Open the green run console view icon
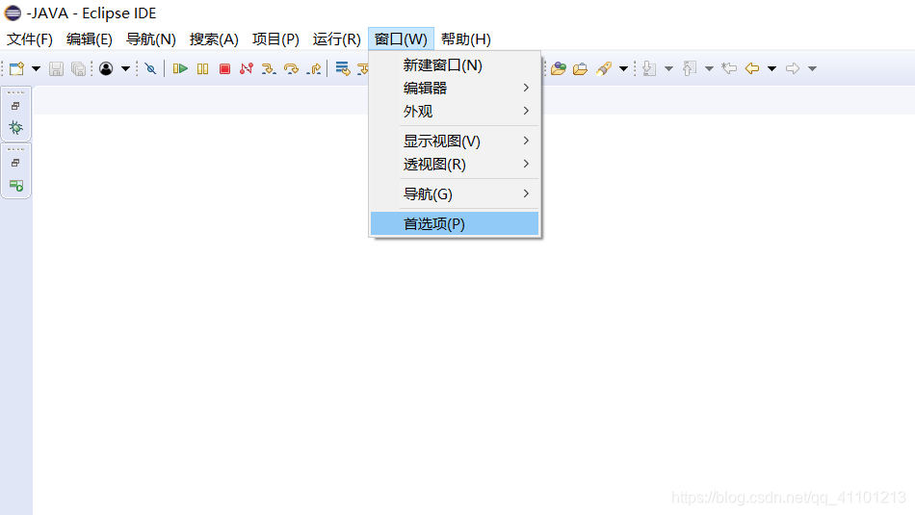The height and width of the screenshot is (515, 915). tap(15, 186)
